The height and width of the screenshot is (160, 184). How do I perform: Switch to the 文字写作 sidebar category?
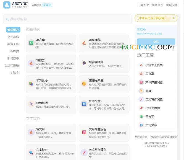(x=13, y=37)
